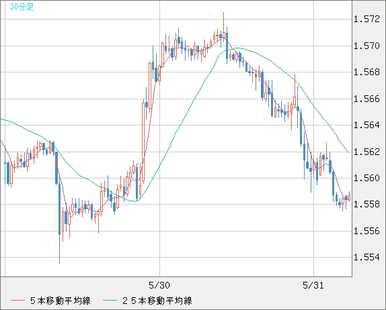The image size is (386, 310).
Task: Click the 1.572 price axis label
Action: 366,19
